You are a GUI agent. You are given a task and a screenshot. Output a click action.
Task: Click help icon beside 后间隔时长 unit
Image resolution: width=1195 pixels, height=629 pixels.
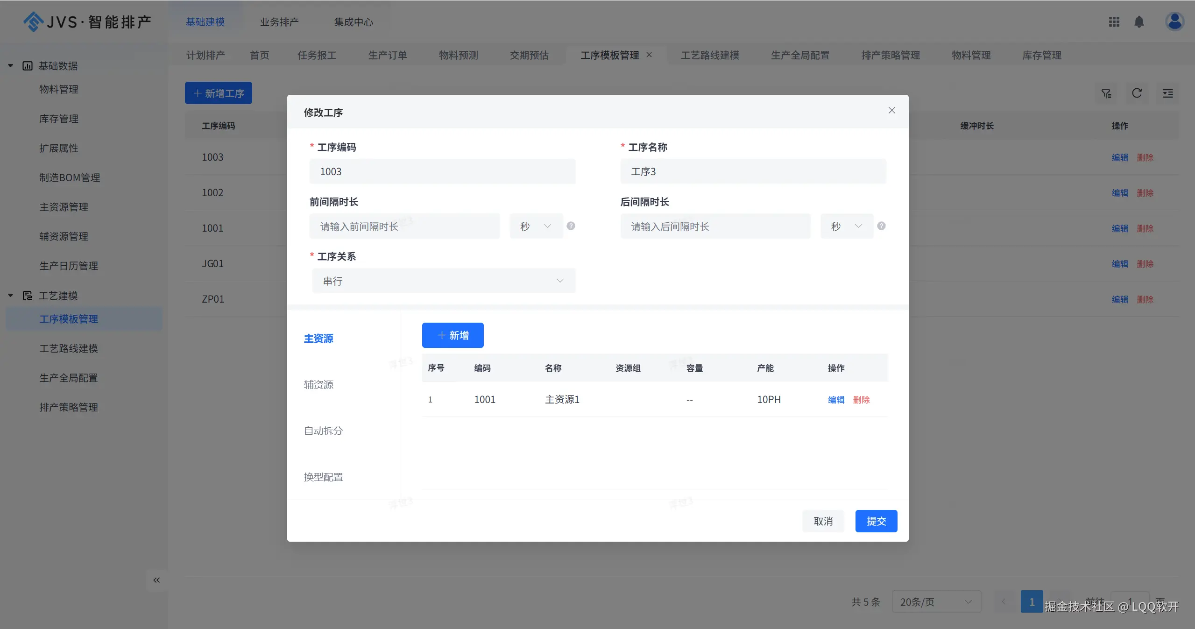pos(881,226)
